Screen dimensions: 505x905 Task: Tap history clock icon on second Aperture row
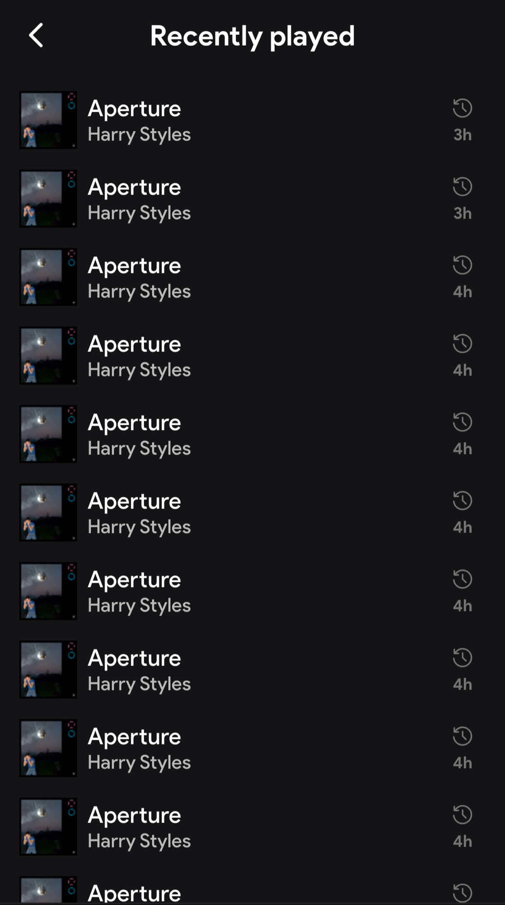[462, 186]
